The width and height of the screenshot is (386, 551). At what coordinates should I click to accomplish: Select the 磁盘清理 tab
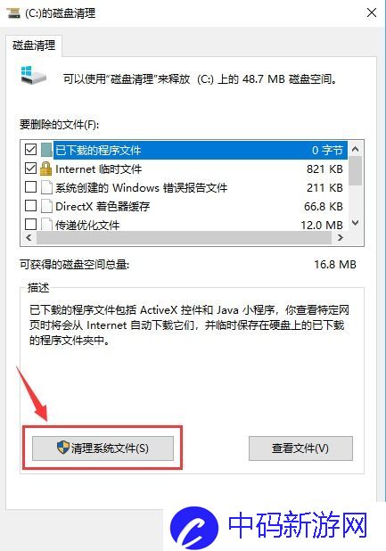[34, 45]
